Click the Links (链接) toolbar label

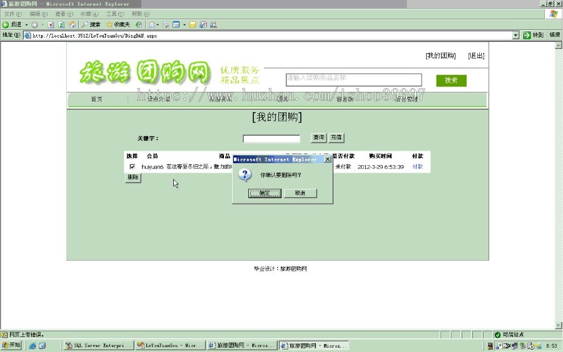click(554, 35)
